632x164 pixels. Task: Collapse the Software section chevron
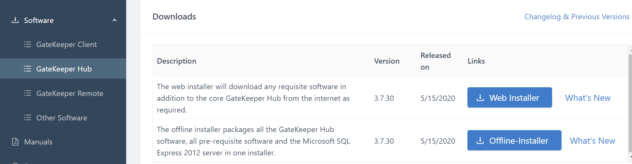pyautogui.click(x=114, y=20)
